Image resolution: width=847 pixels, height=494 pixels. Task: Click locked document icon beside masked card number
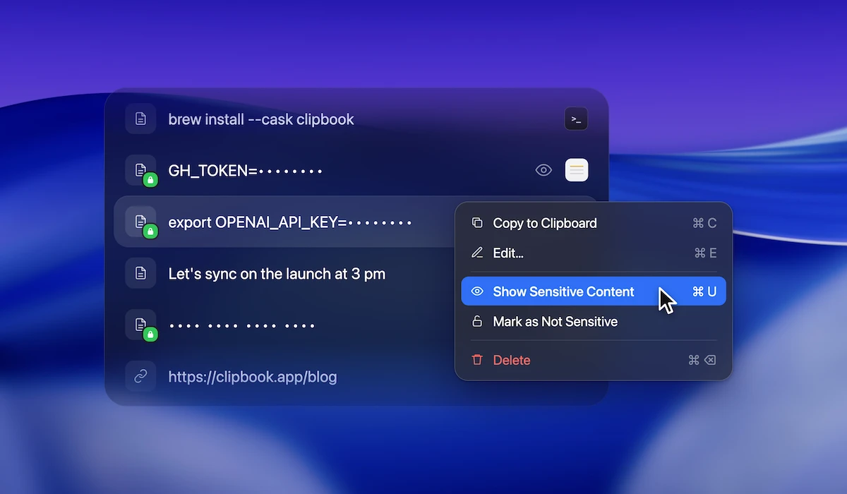tap(140, 325)
